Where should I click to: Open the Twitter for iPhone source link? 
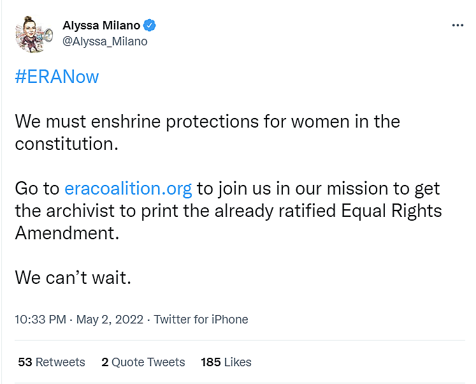201,320
